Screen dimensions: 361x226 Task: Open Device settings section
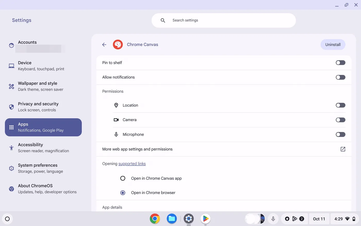(x=43, y=66)
